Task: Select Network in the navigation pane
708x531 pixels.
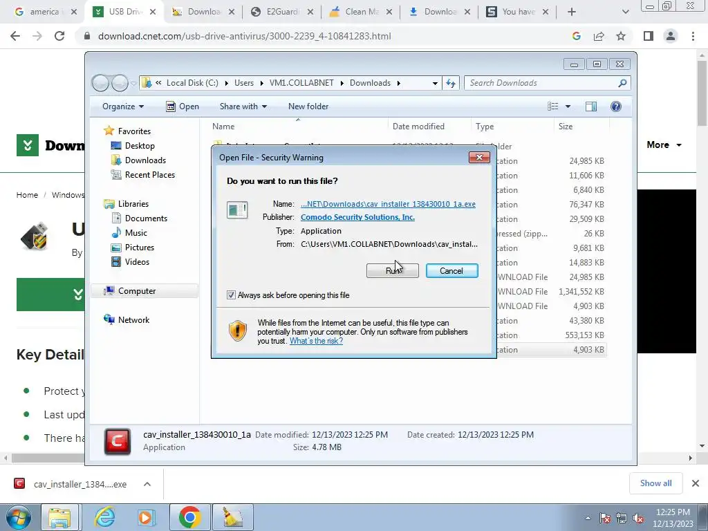Action: click(133, 320)
